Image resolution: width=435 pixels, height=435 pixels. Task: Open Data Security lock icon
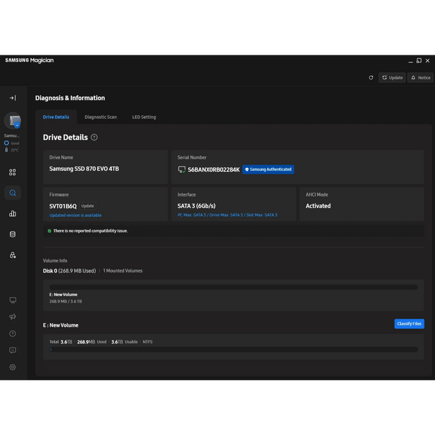pyautogui.click(x=12, y=255)
